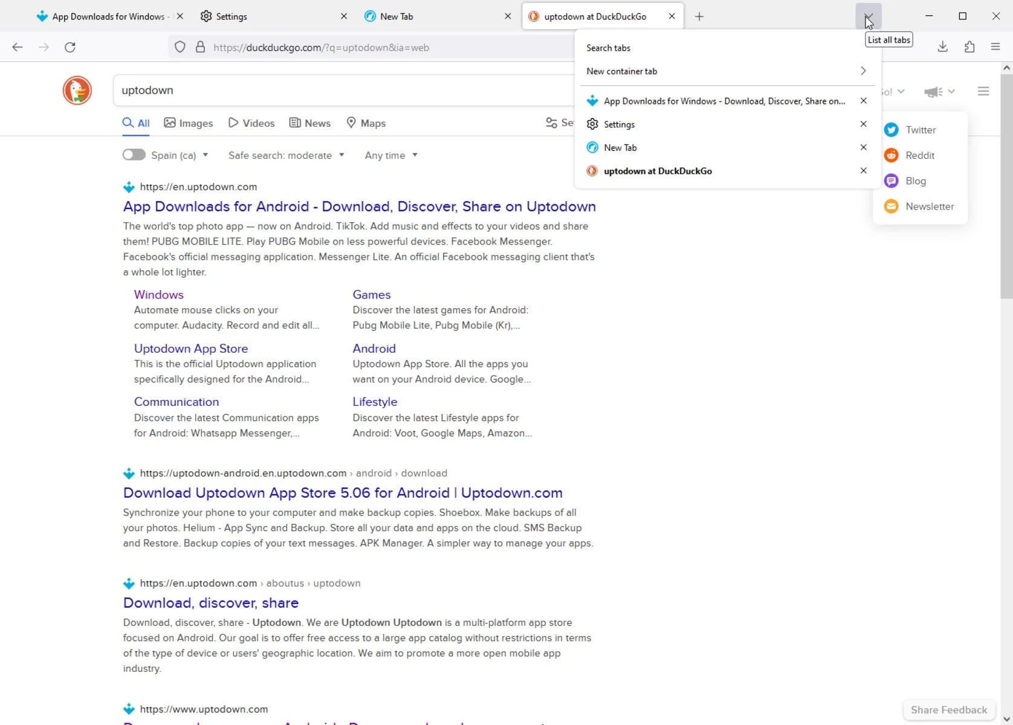Select Search tabs menu entry
This screenshot has width=1013, height=725.
pyautogui.click(x=728, y=48)
